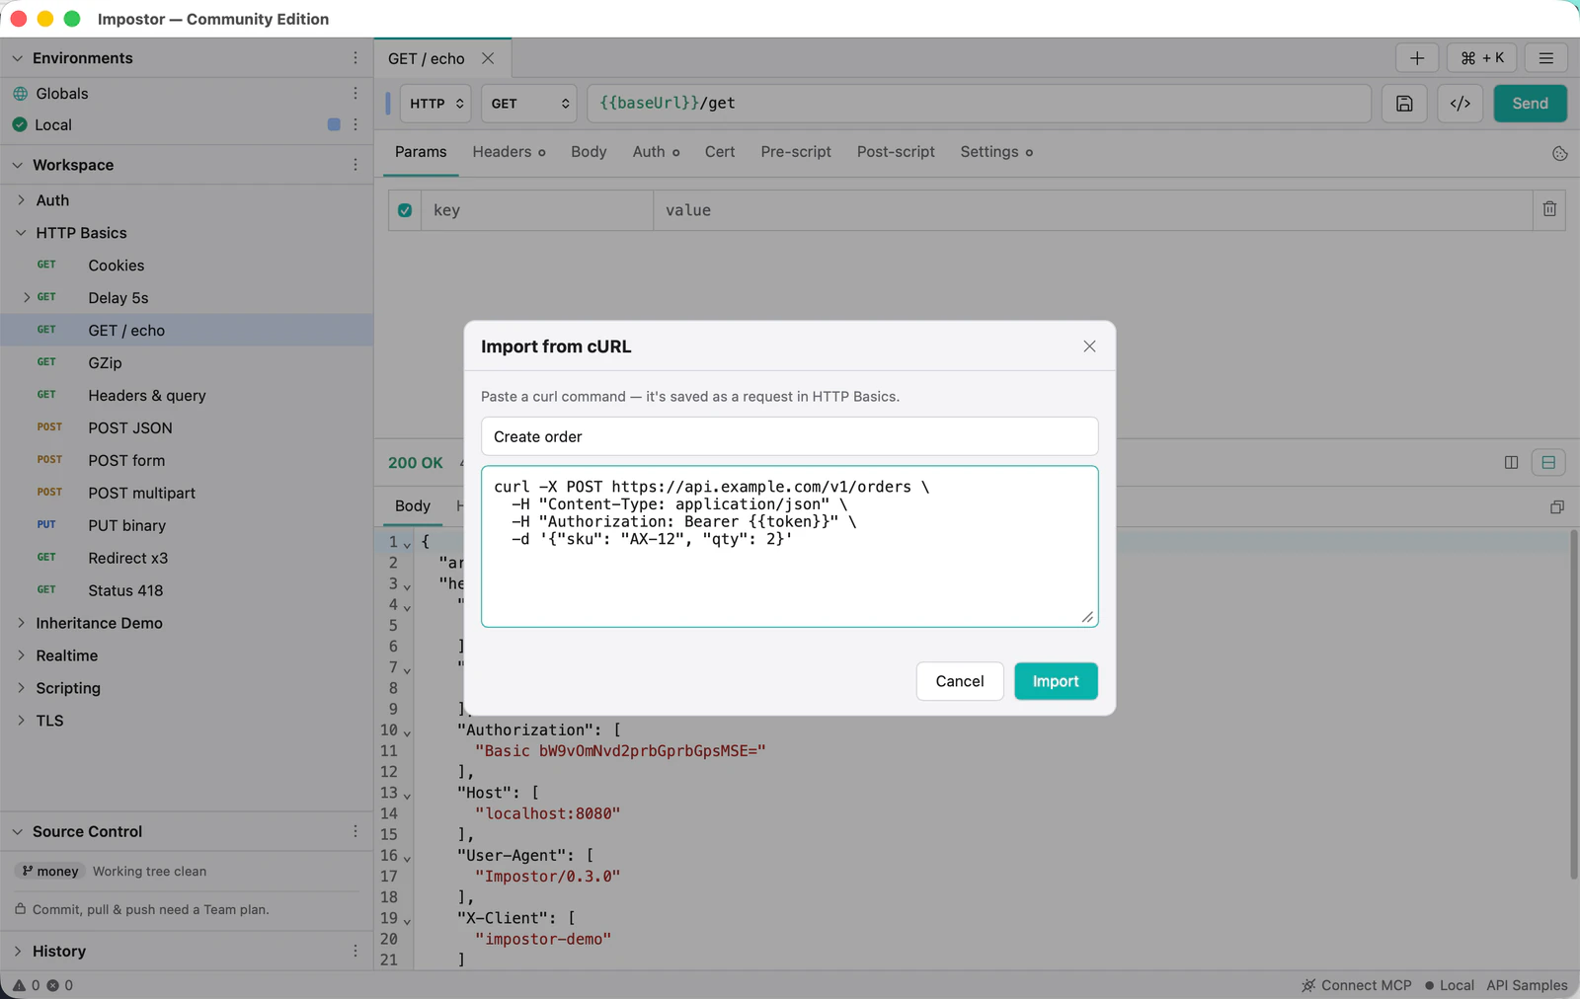The image size is (1580, 999).
Task: Expand the Delay 5s request
Action: 27,297
